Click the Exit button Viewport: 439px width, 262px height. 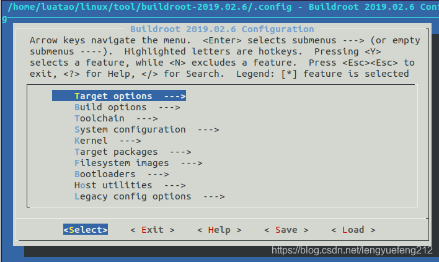click(153, 230)
